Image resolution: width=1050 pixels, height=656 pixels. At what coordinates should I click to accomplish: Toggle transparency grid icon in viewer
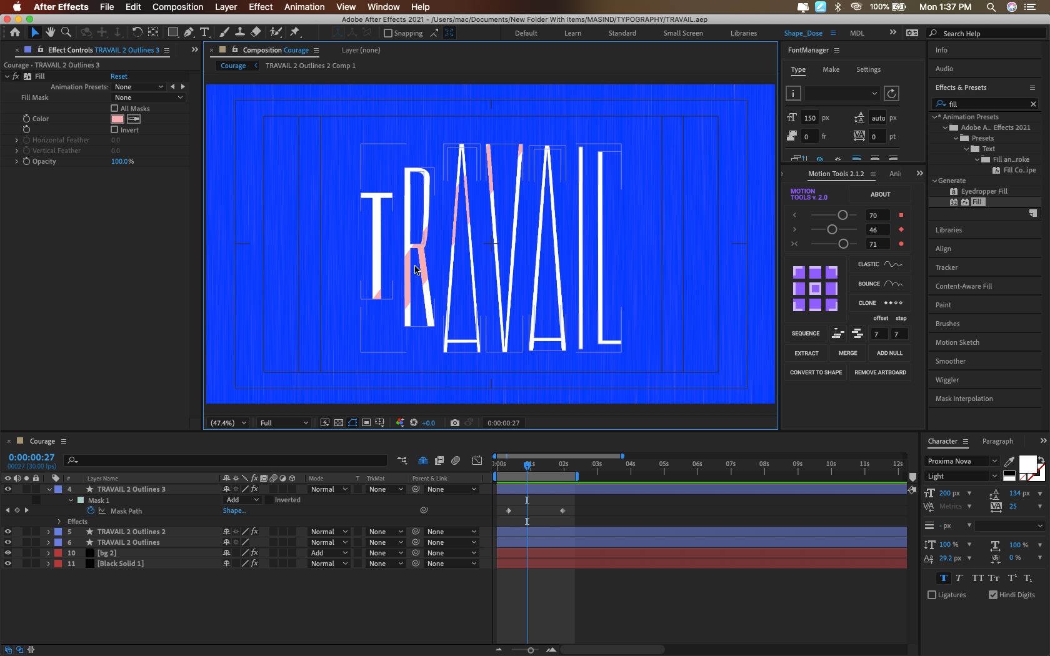[x=338, y=423]
